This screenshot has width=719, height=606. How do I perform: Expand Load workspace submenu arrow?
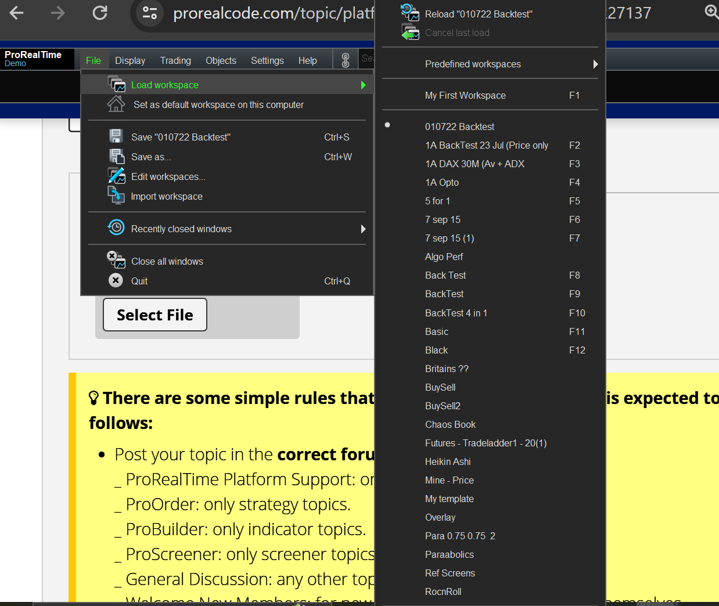pos(363,85)
